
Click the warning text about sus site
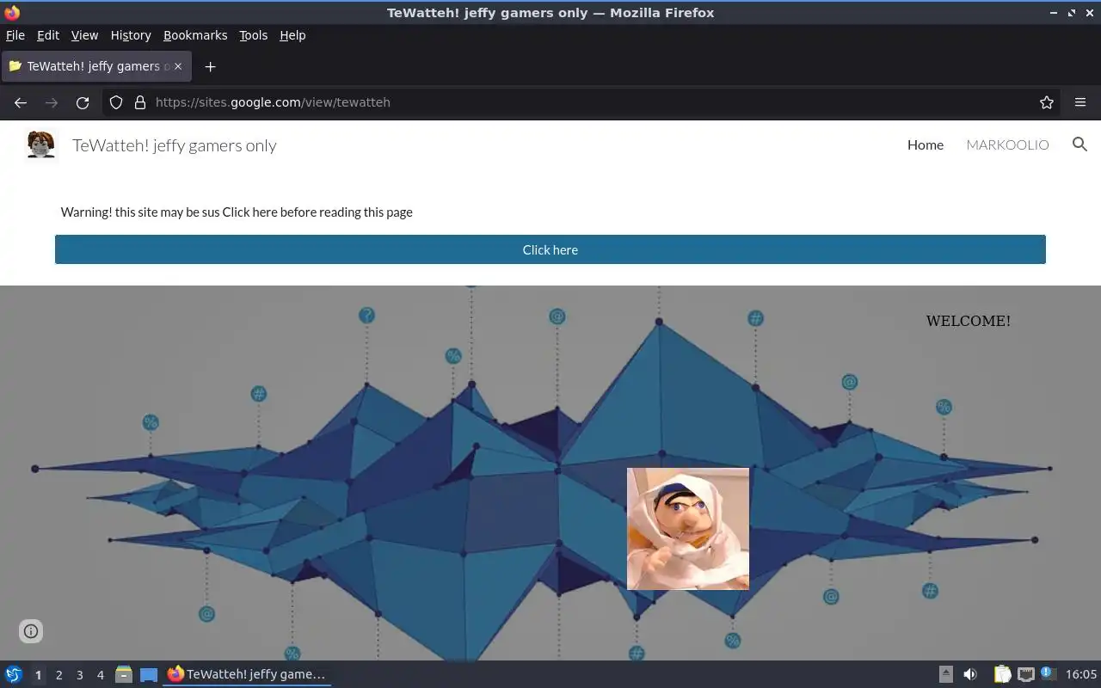[x=237, y=212]
